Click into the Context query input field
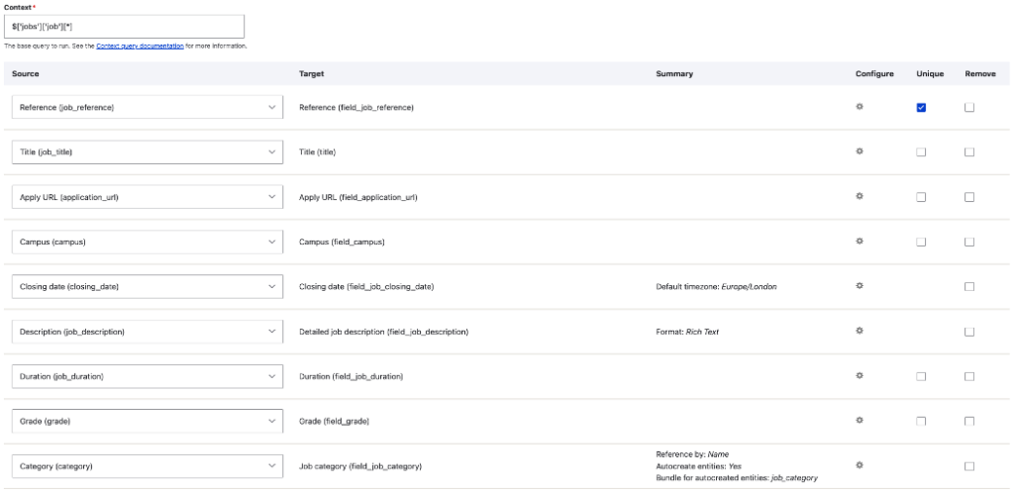Screen dimensions: 1014x491 124,27
